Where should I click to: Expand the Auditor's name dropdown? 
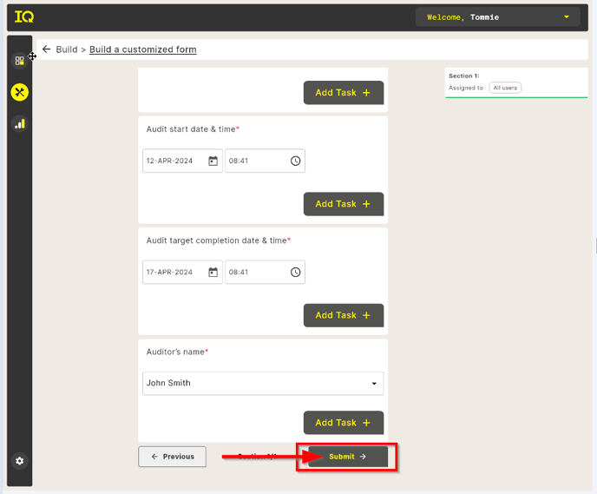[374, 384]
